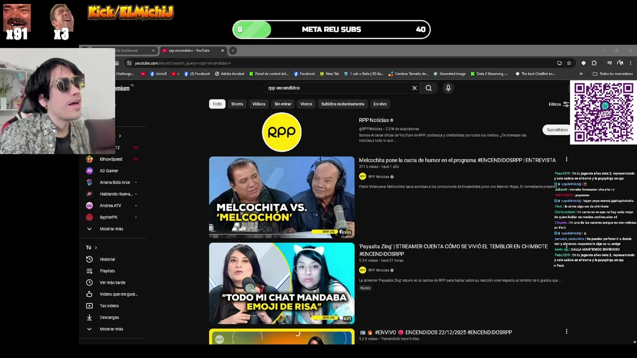Click RPP Noticias name under Payasita Zing video

click(379, 270)
